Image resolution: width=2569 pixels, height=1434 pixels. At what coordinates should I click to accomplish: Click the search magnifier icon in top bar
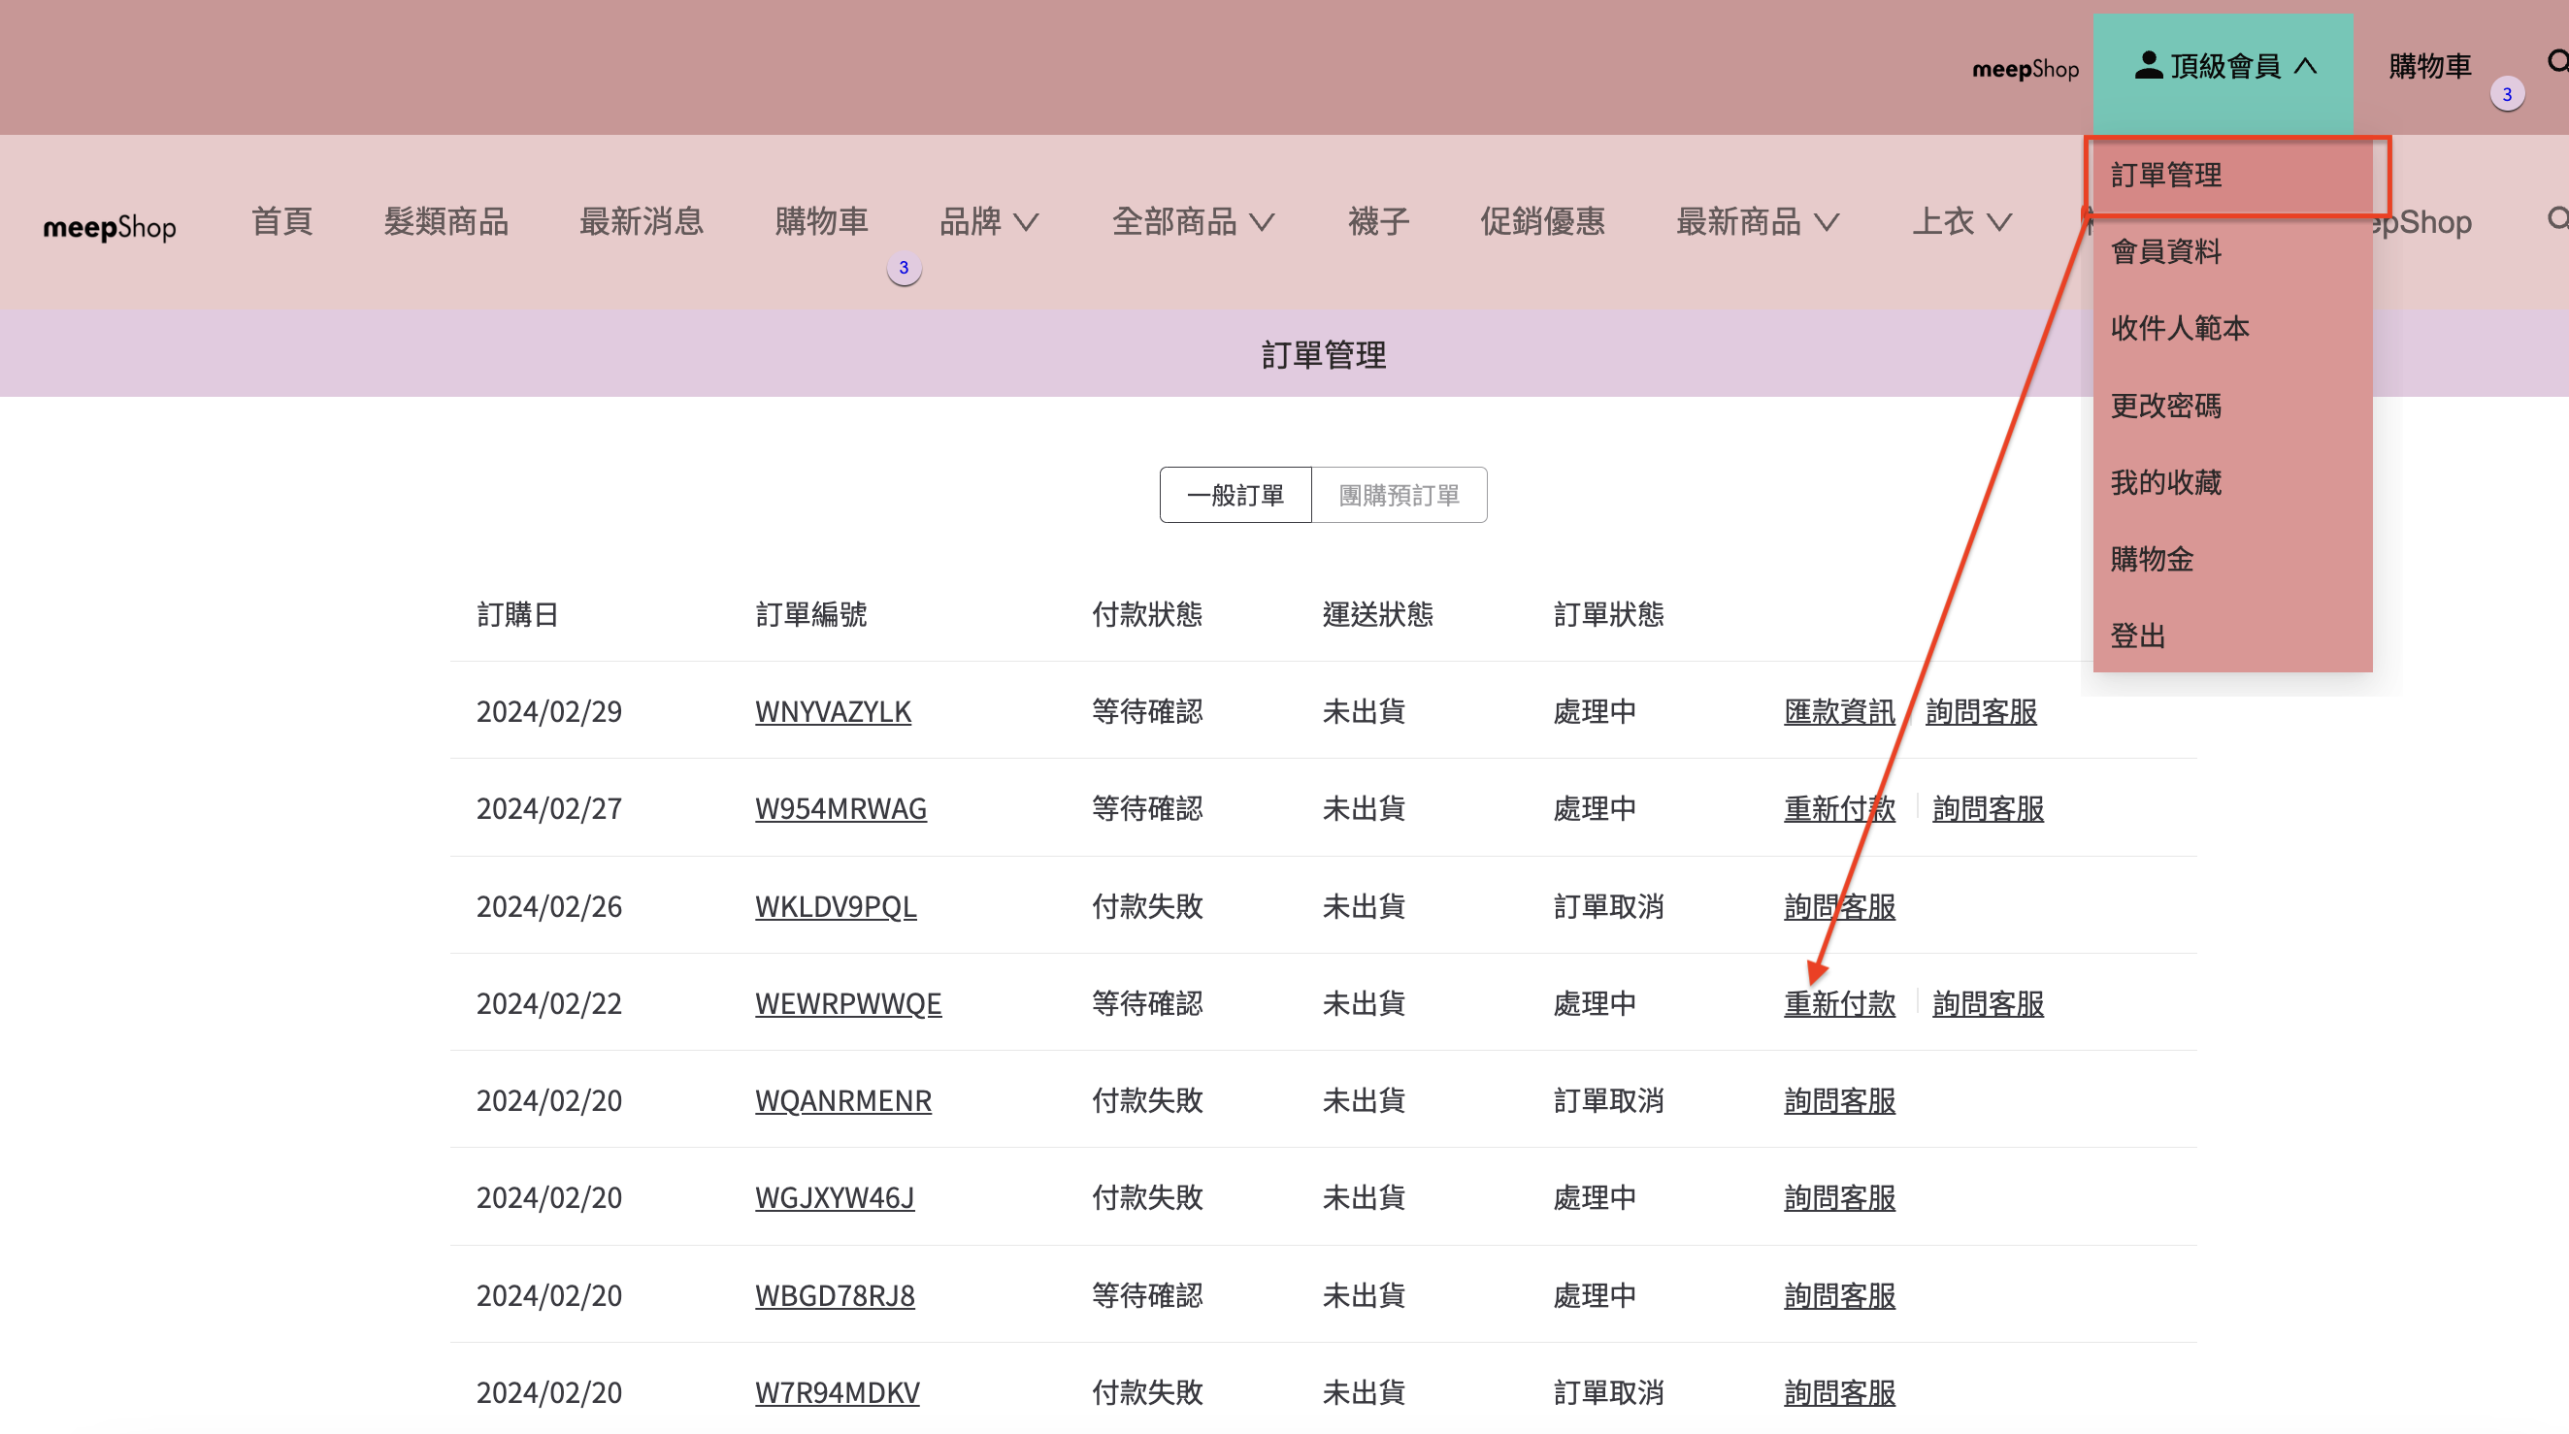(2556, 63)
